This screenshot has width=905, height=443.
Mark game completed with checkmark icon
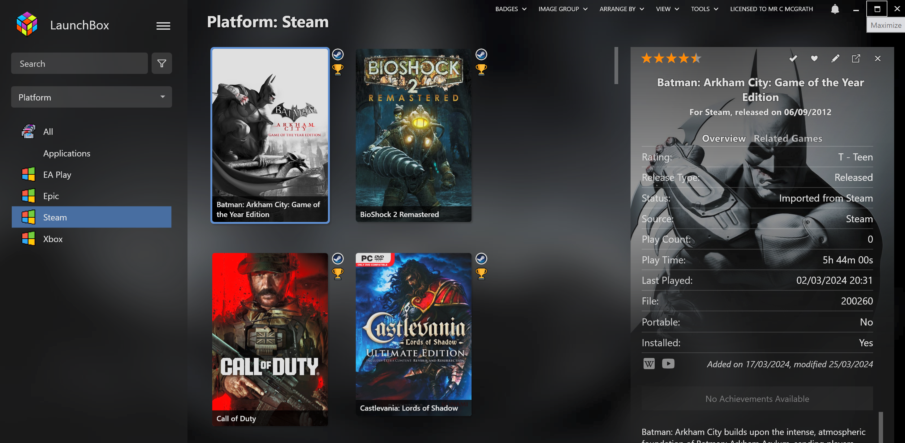pos(793,59)
